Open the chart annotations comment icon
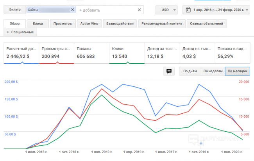Viewport: 254px width, 161px height. click(169, 71)
